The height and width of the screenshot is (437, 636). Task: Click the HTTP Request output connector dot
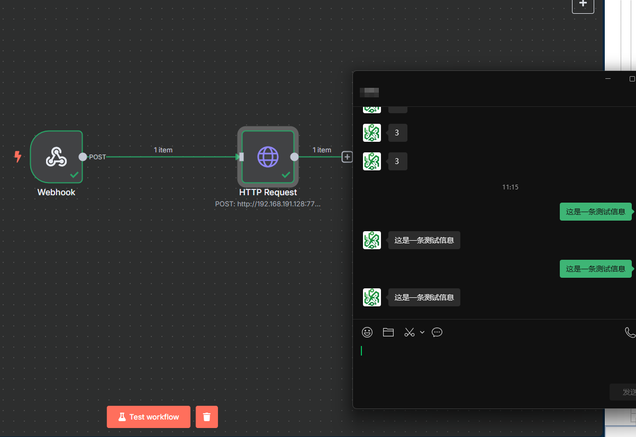[x=295, y=157]
